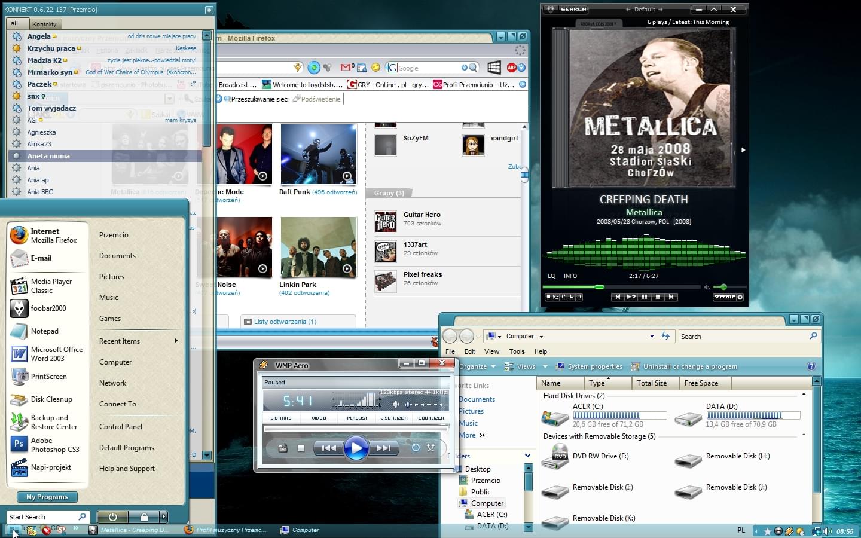Viewport: 861px width, 538px height.
Task: Toggle the Visualizer in WMP Aero
Action: click(393, 418)
